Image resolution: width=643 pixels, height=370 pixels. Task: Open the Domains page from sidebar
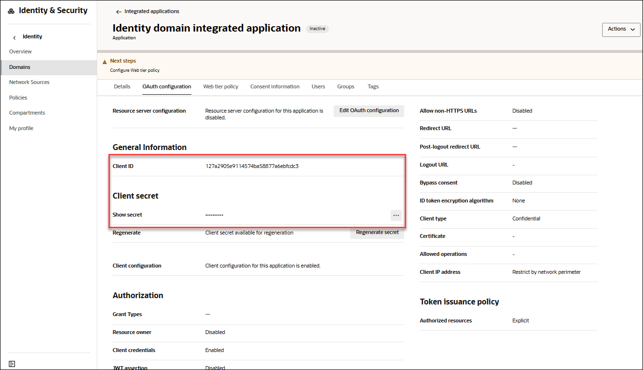tap(20, 67)
